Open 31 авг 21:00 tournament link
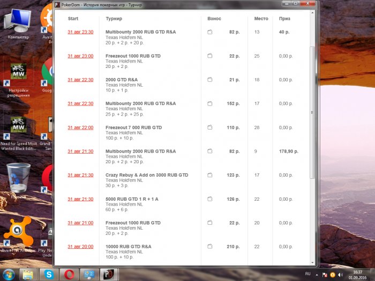Screen dimensions: 375x281 80,223
